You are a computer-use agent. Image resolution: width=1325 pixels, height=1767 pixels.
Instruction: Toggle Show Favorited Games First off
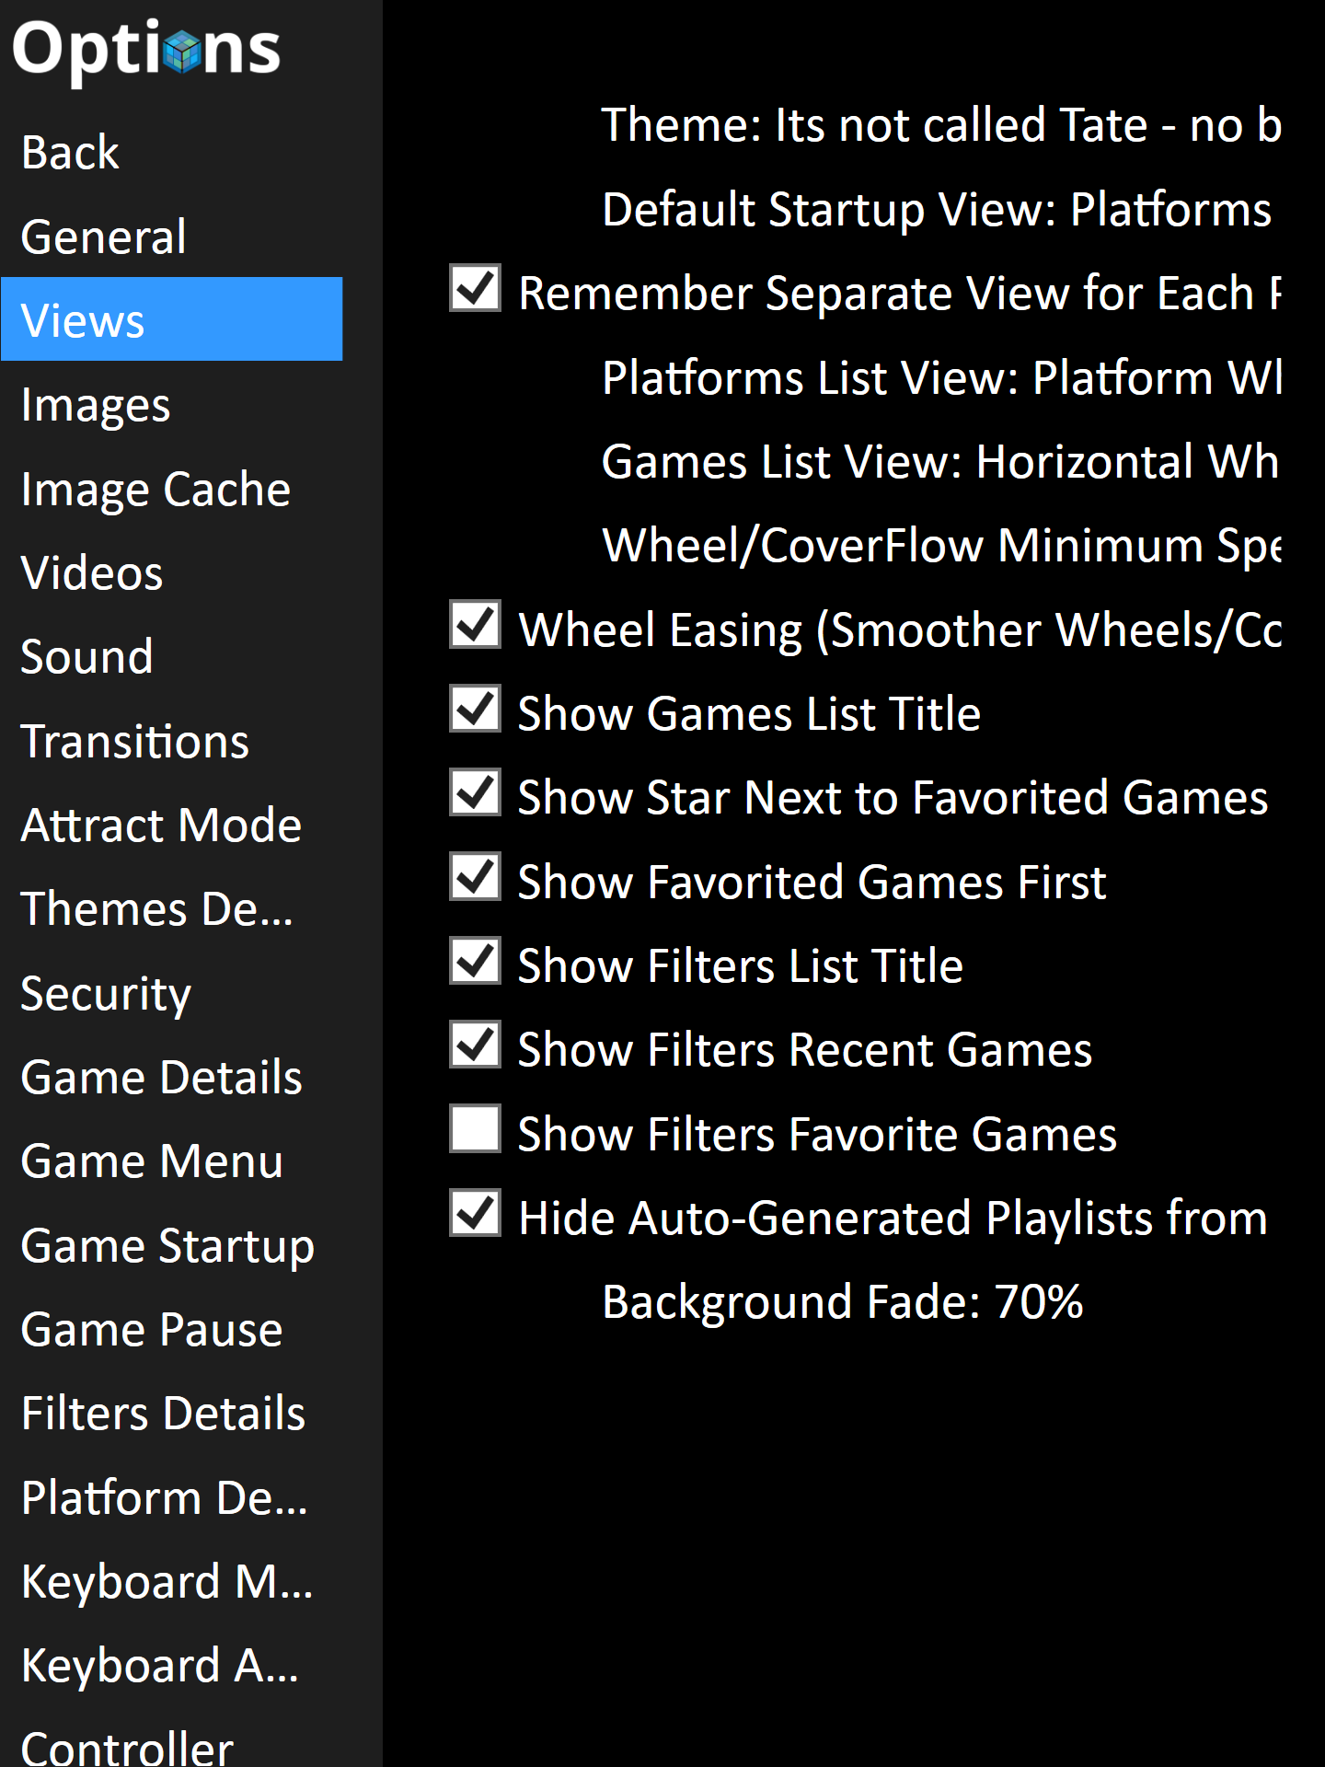475,877
